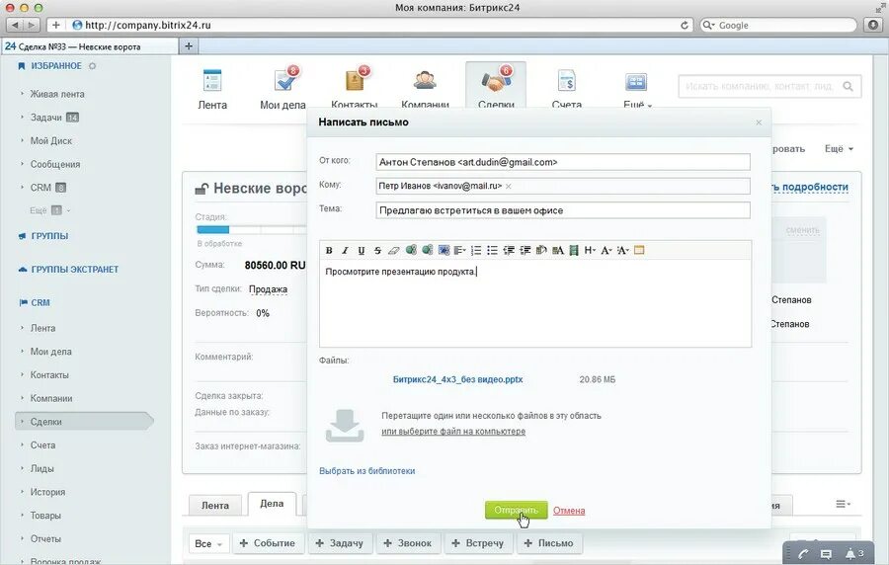The width and height of the screenshot is (889, 565).
Task: Click the deal stage progress bar
Action: [251, 229]
